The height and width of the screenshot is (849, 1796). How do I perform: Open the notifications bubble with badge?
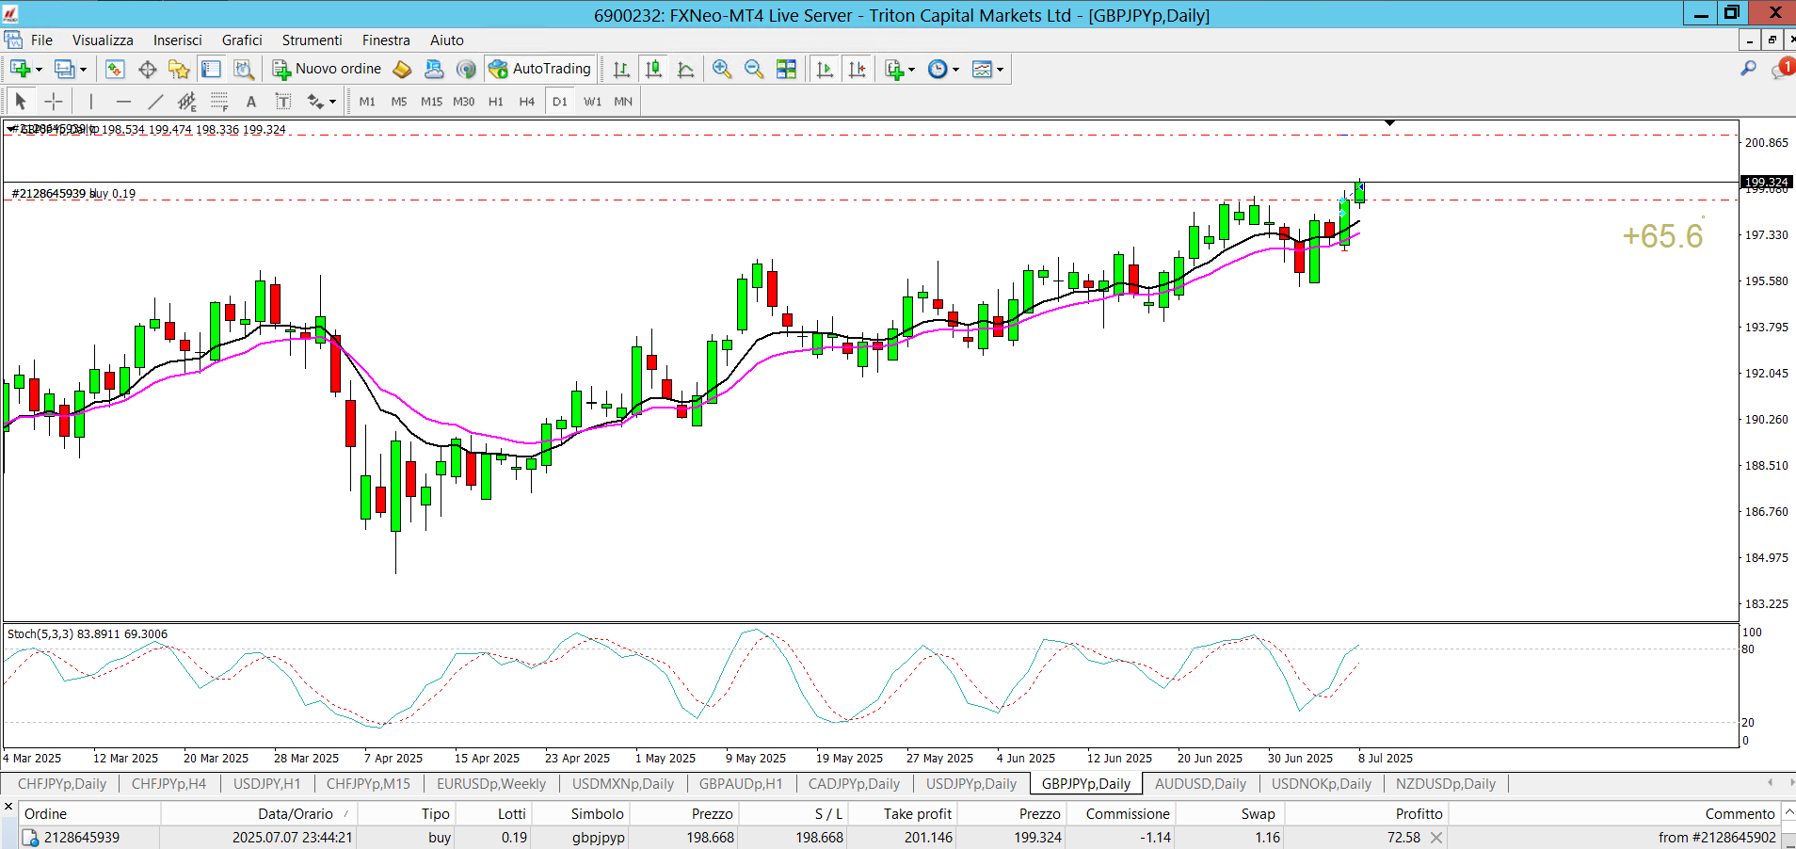tap(1782, 69)
